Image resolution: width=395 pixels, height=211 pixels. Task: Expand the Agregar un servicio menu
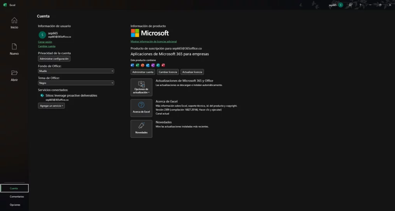tap(51, 105)
